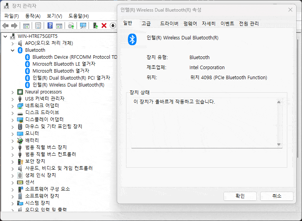The height and width of the screenshot is (221, 302).
Task: Click the 위치 4098 (PCIe Bluetooth Function) text
Action: pos(229,78)
